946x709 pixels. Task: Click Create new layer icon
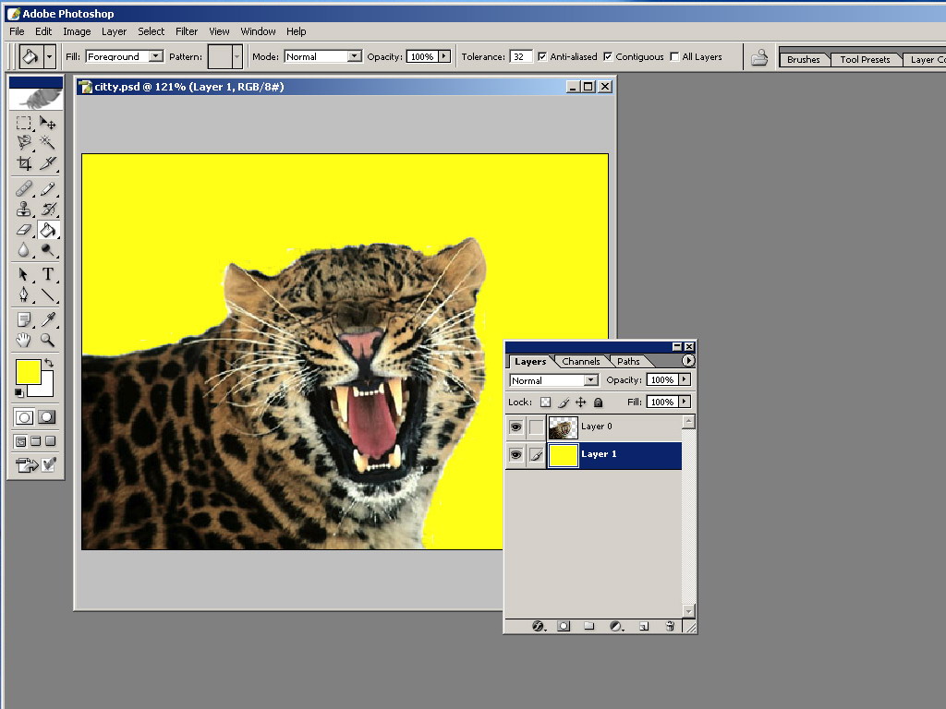(x=644, y=627)
